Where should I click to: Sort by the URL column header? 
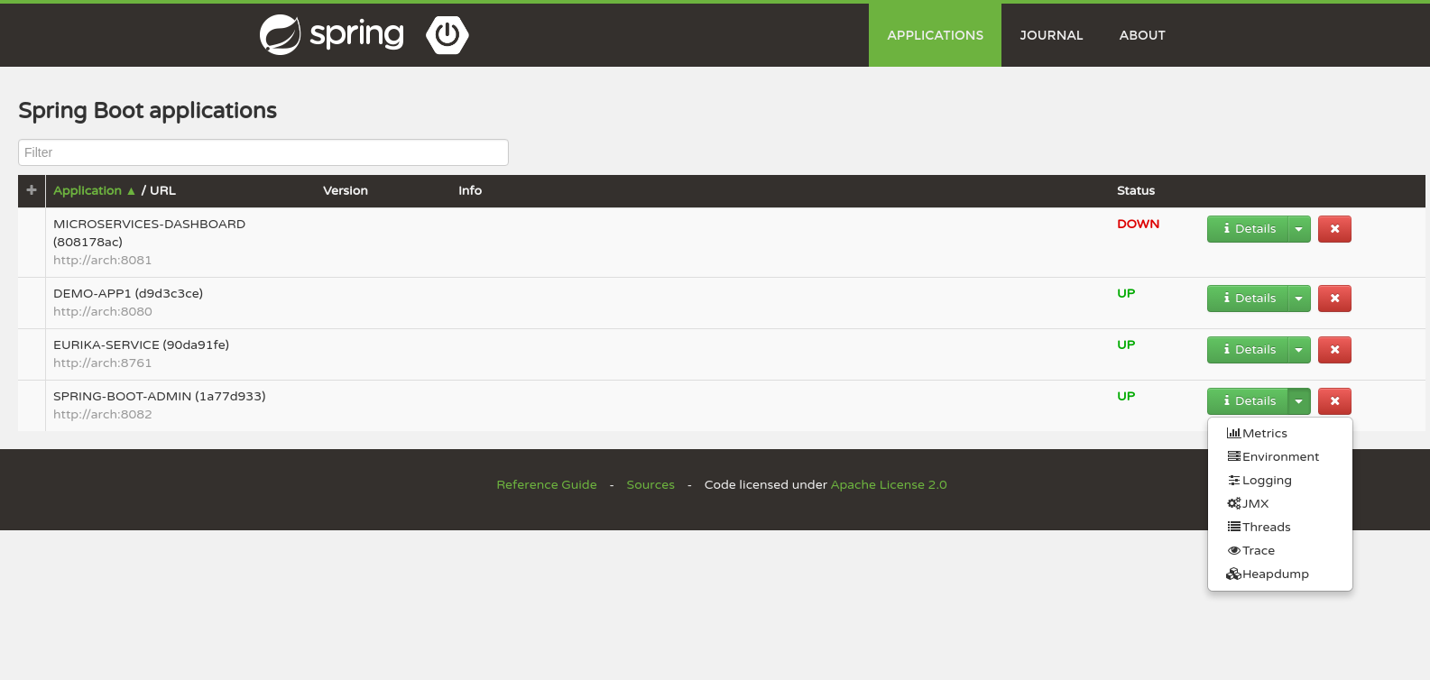[x=162, y=190]
